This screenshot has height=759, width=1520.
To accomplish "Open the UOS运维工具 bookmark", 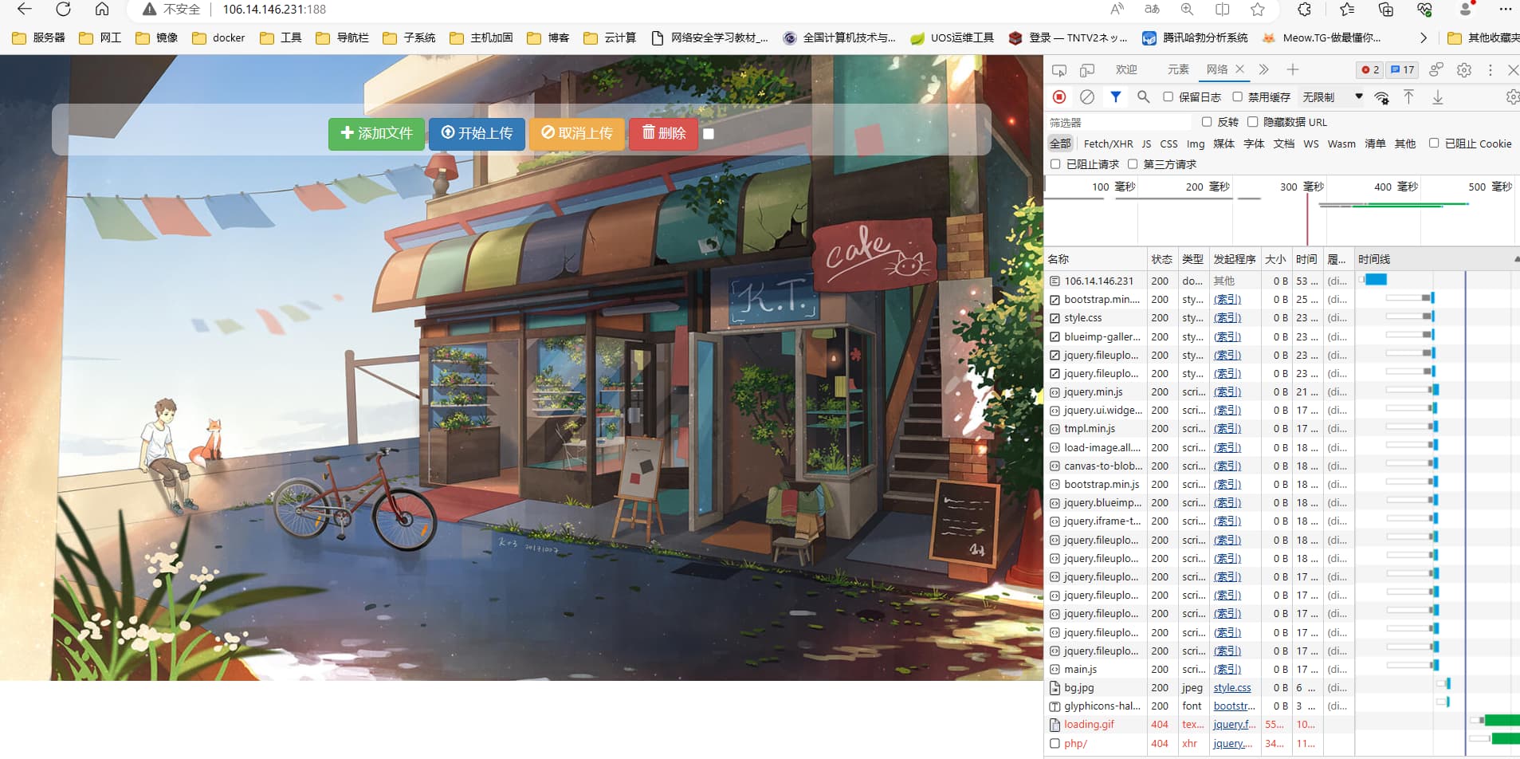I will (952, 37).
